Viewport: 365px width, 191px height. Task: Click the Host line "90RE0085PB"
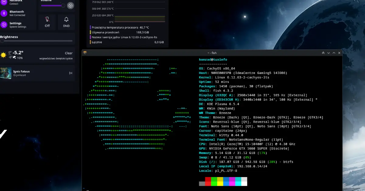tap(243, 73)
